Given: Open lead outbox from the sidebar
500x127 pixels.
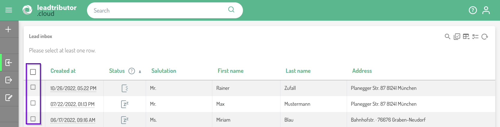Looking at the screenshot, I should (9, 80).
